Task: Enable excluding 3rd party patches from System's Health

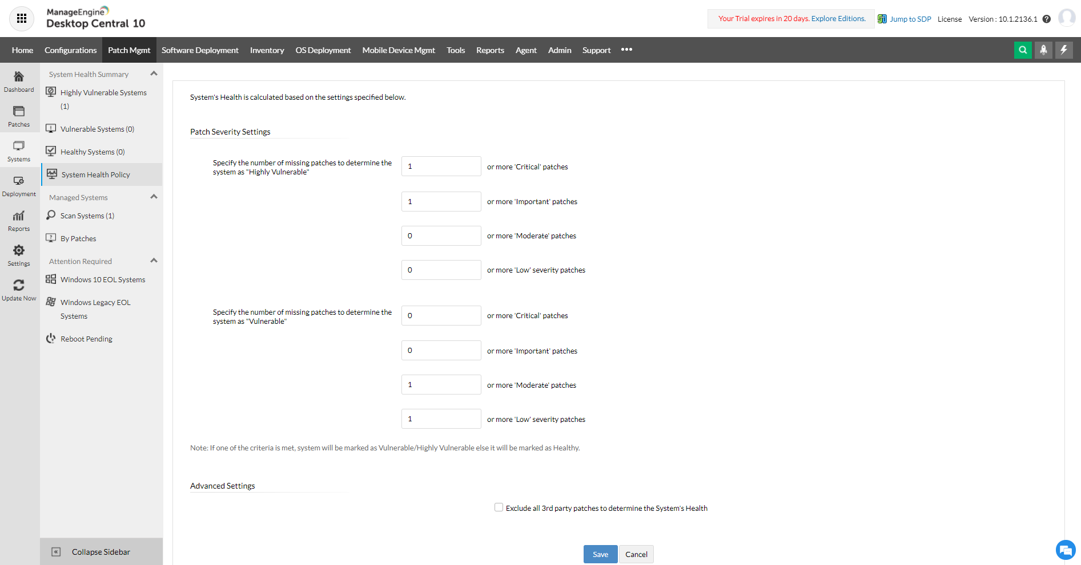Action: [x=499, y=507]
